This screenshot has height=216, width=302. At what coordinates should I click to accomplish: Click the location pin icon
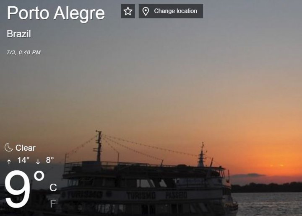[146, 11]
